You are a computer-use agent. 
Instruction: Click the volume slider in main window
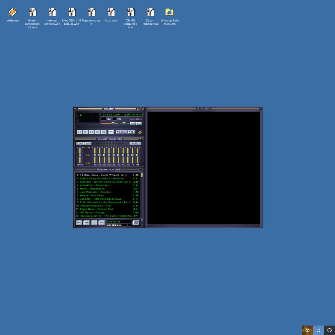109,123
